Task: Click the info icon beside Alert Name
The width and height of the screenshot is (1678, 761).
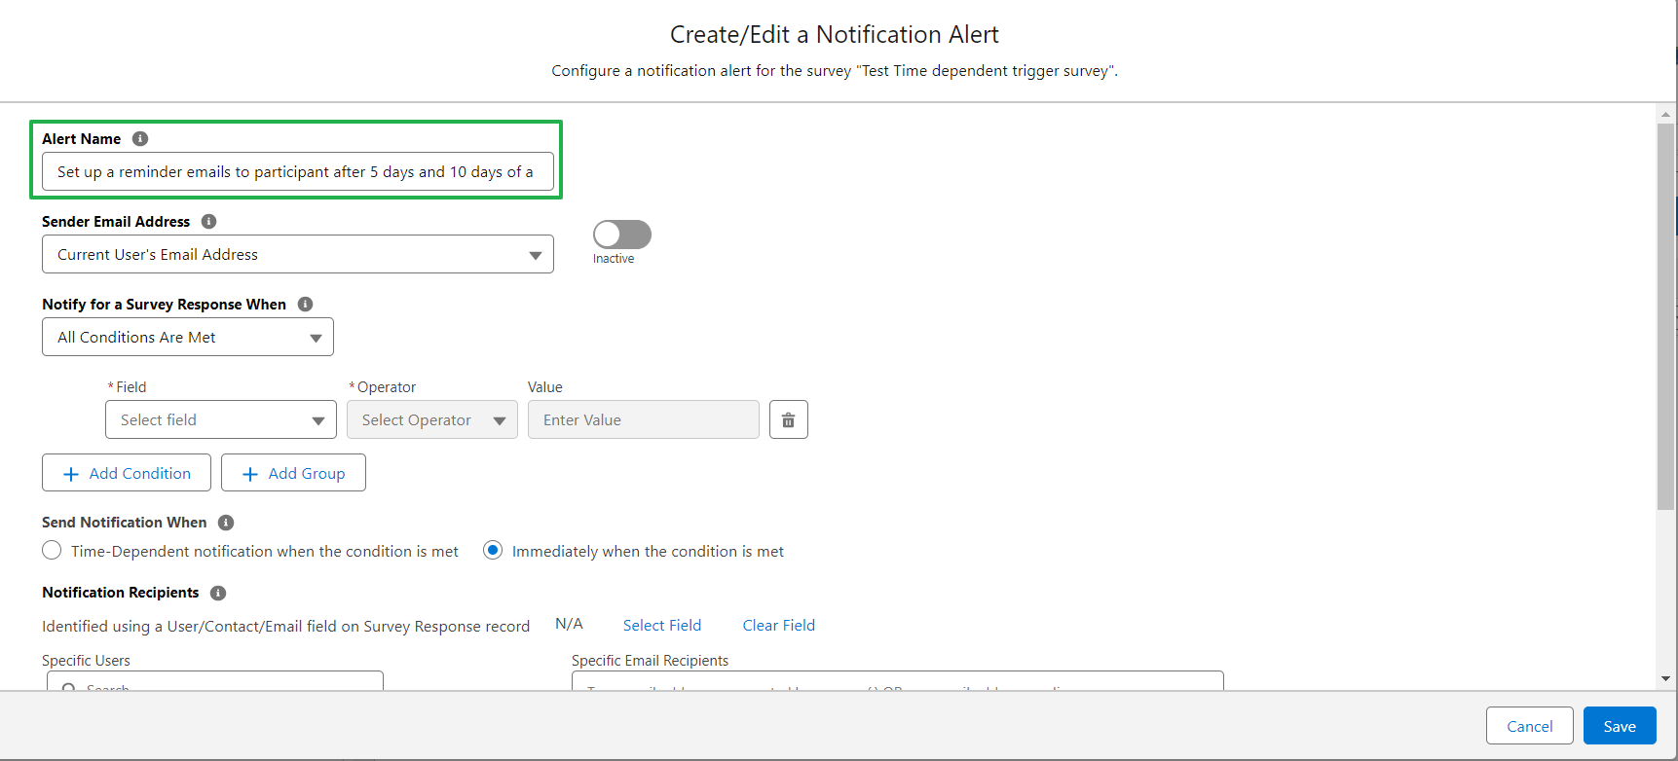Action: (x=140, y=138)
